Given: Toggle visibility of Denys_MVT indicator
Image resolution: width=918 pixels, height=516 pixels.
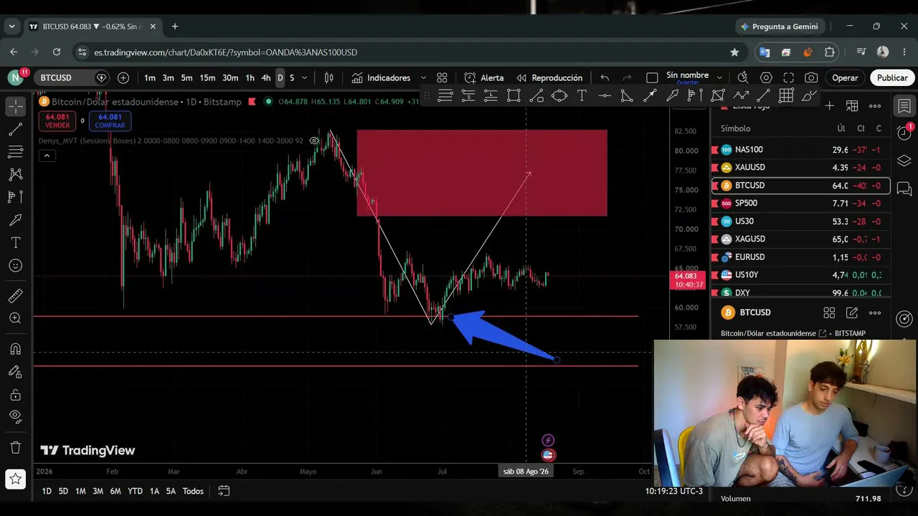Looking at the screenshot, I should 314,140.
